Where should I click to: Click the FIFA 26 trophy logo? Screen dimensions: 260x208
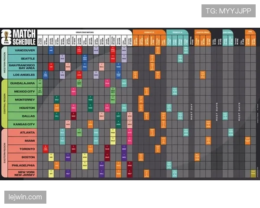click(6, 38)
